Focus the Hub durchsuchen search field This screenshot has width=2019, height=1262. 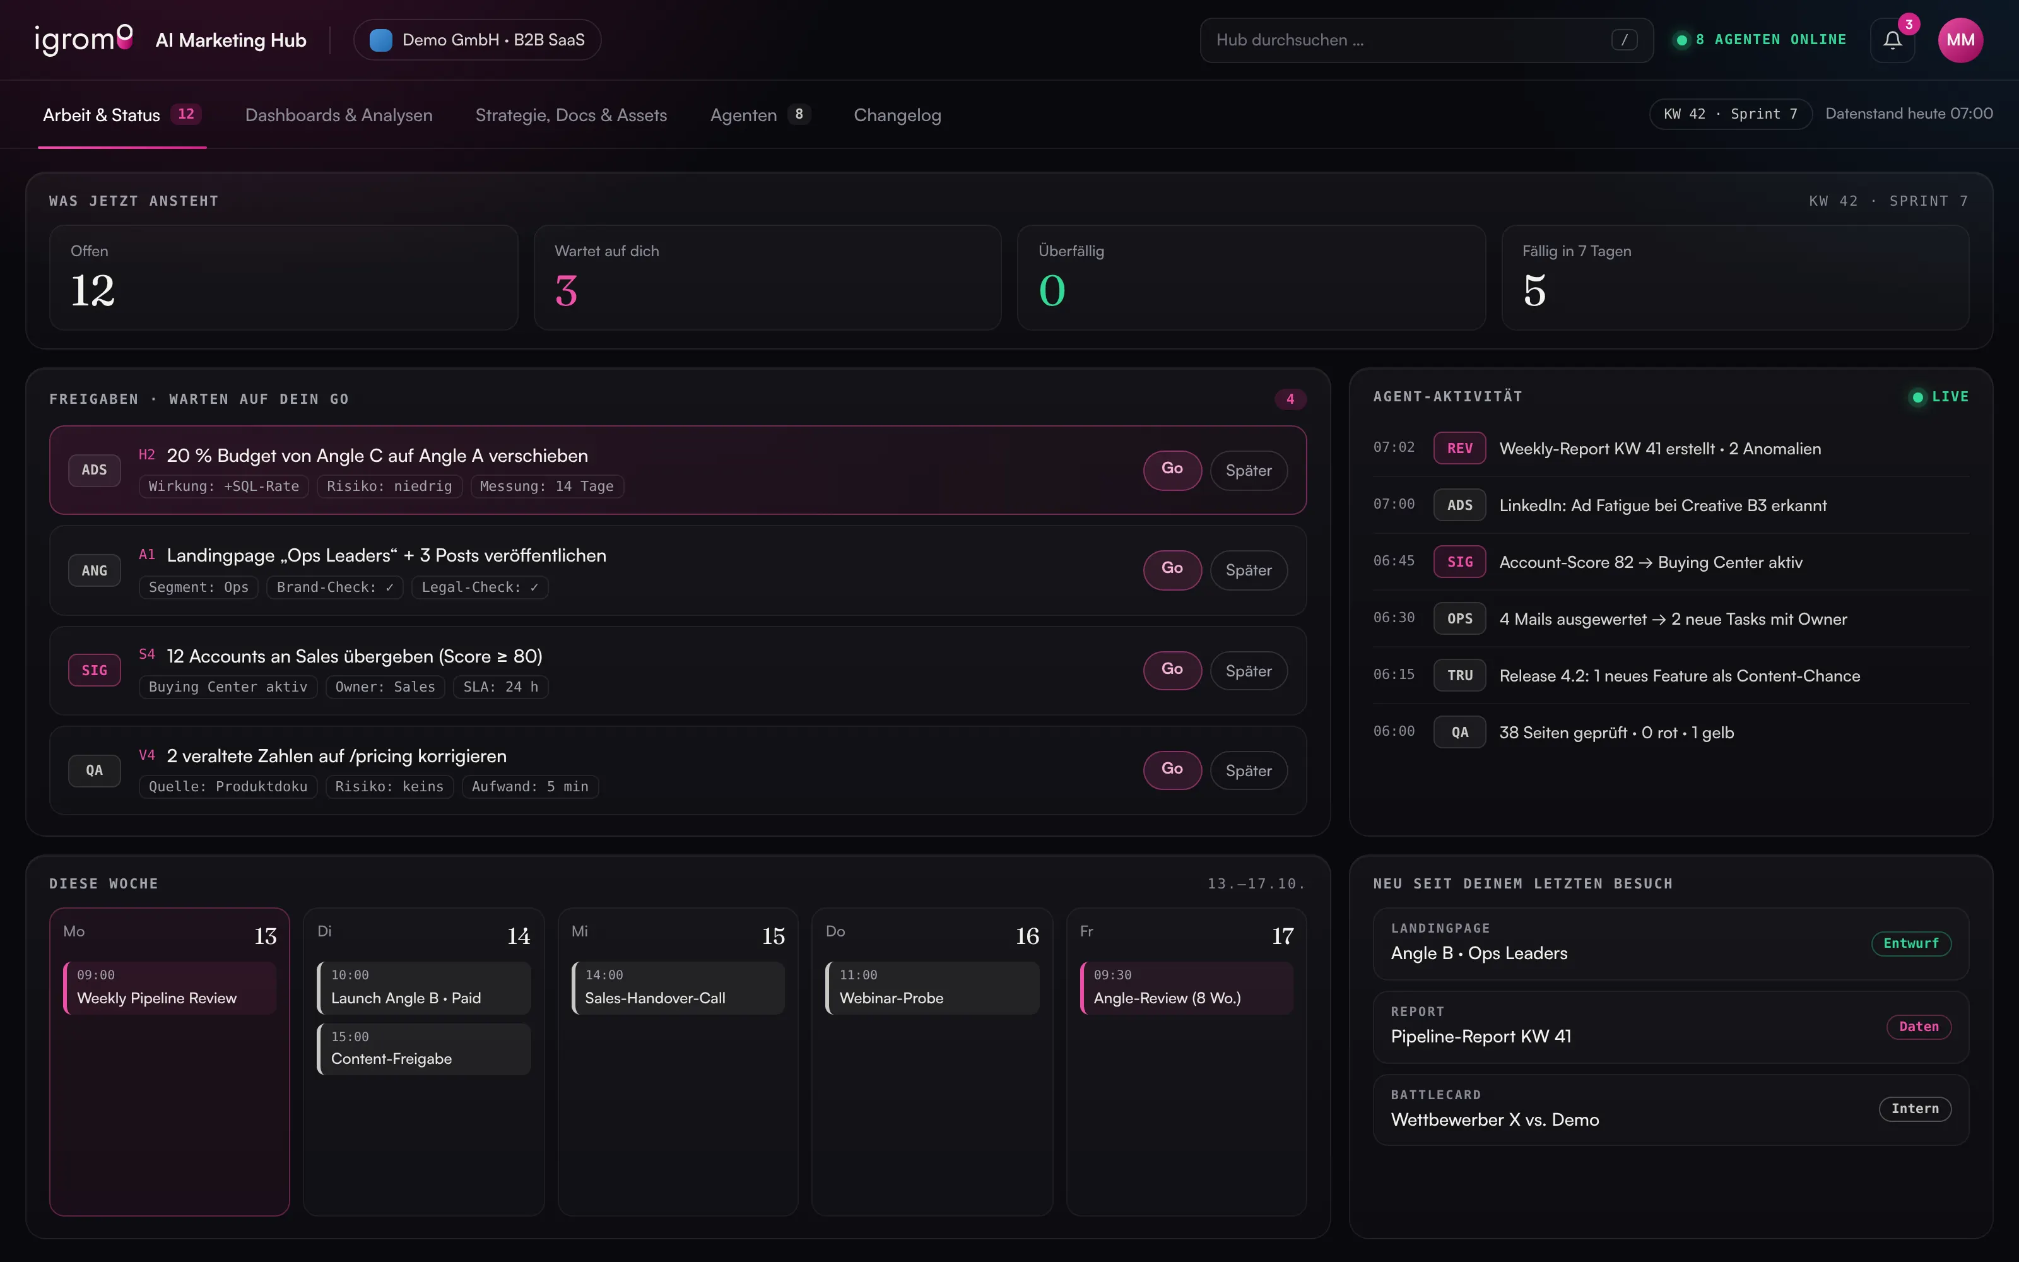tap(1426, 40)
